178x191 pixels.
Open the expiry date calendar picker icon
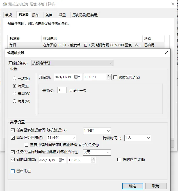pos(60,160)
